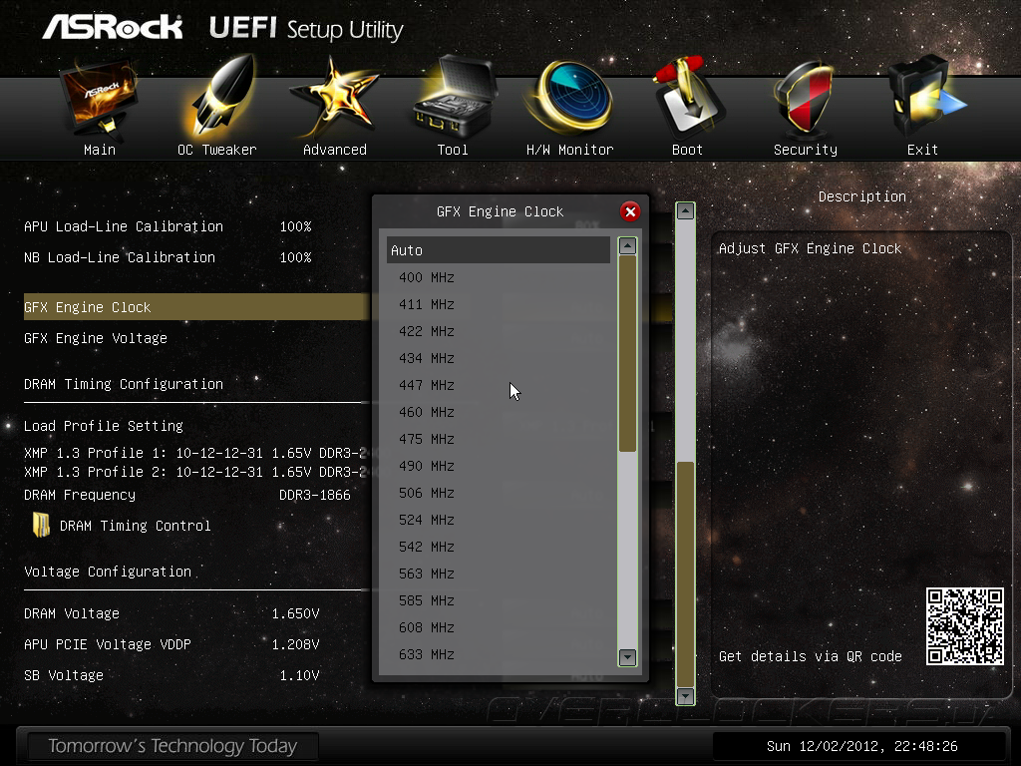Click the NB Load-Line 100% value
This screenshot has height=766, width=1021.
295,257
